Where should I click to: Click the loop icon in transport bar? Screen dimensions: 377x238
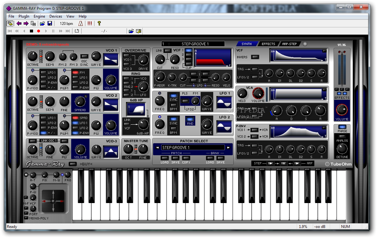pos(77,31)
